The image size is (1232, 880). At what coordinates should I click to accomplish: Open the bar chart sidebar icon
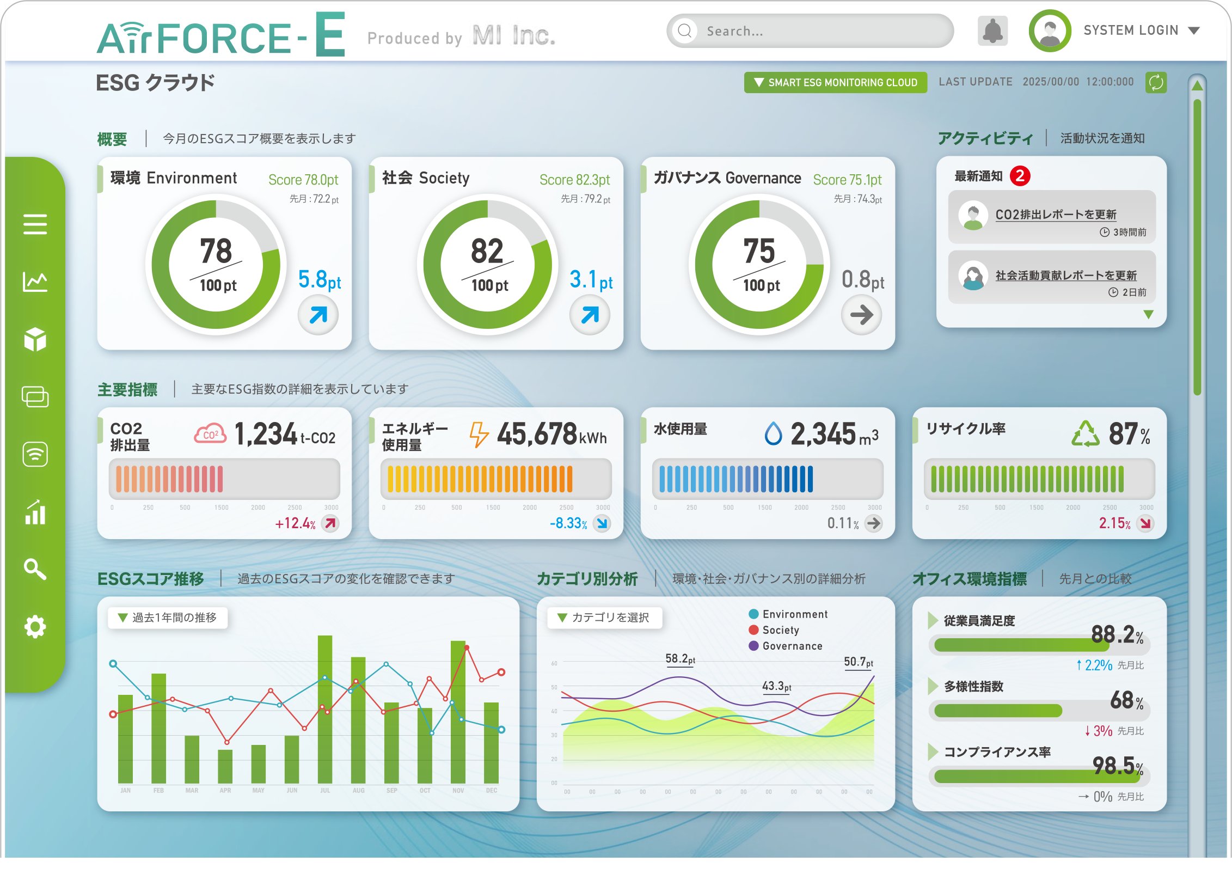[x=35, y=512]
